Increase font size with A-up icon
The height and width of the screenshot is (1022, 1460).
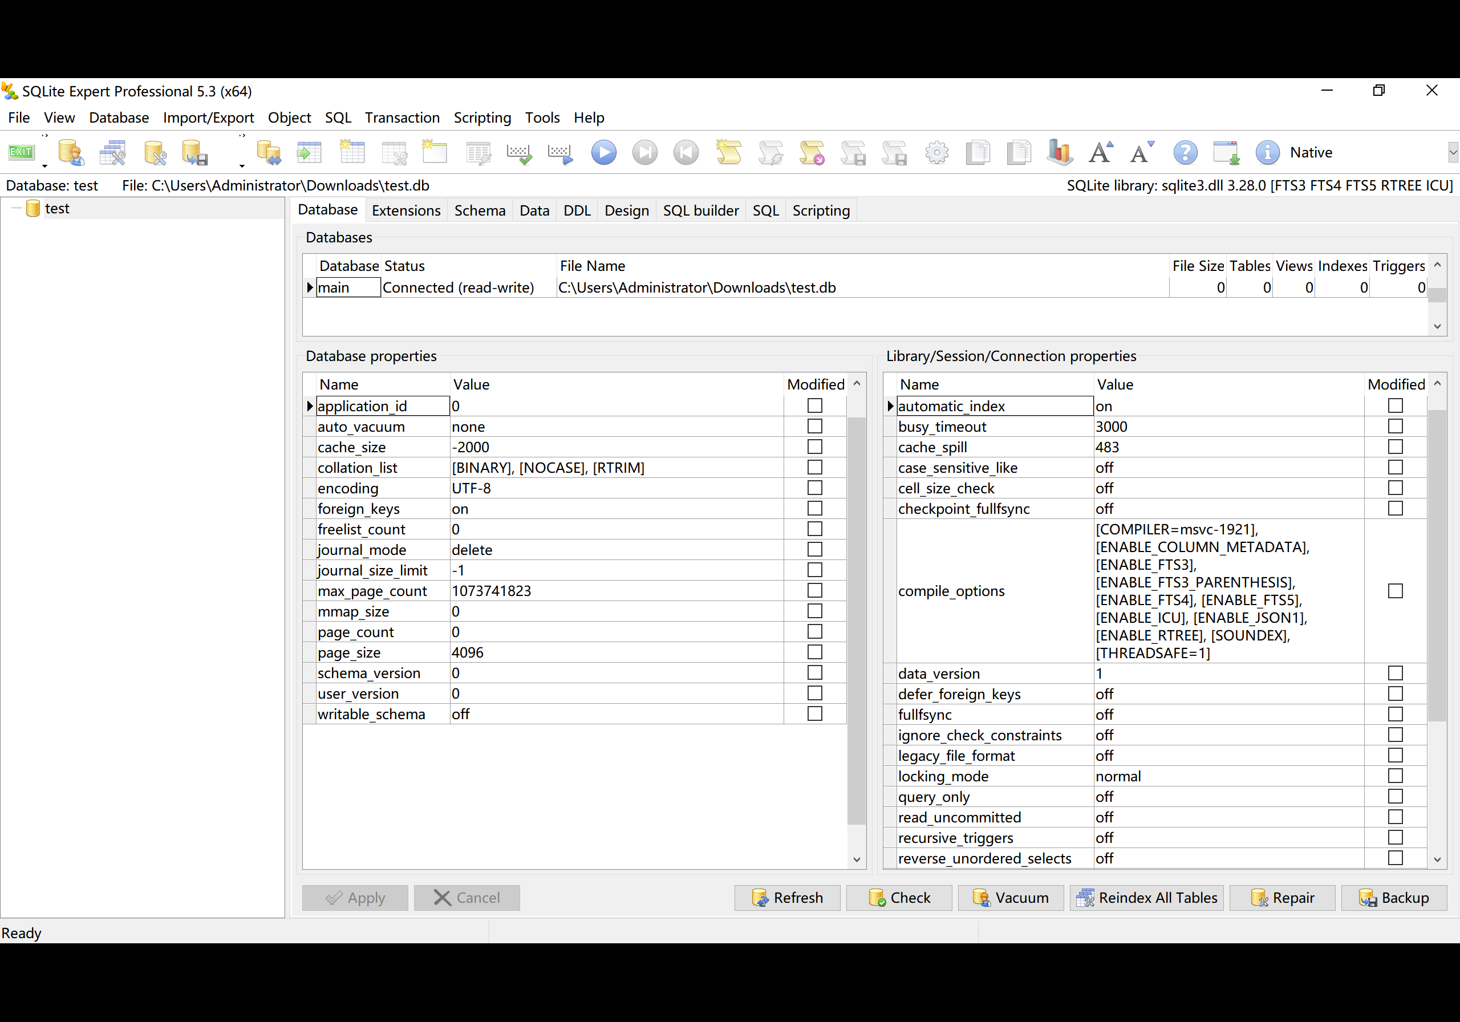click(x=1101, y=153)
